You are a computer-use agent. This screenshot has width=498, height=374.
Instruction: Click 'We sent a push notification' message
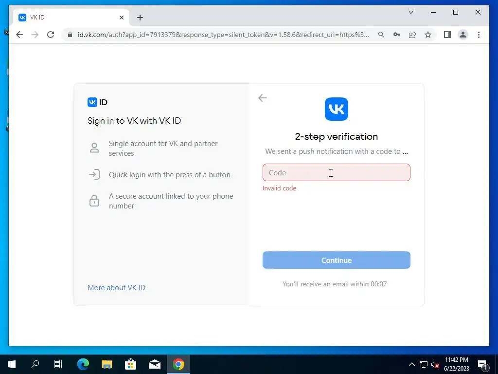[x=337, y=151]
